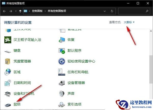The image size is (153, 110).
Task: Minimize the 所有控制面板项 window
Action: point(128,3)
